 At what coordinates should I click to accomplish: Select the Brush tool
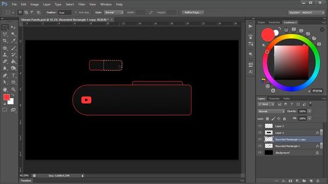[13, 48]
